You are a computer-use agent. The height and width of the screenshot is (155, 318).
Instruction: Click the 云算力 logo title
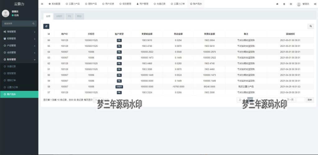click(x=19, y=4)
